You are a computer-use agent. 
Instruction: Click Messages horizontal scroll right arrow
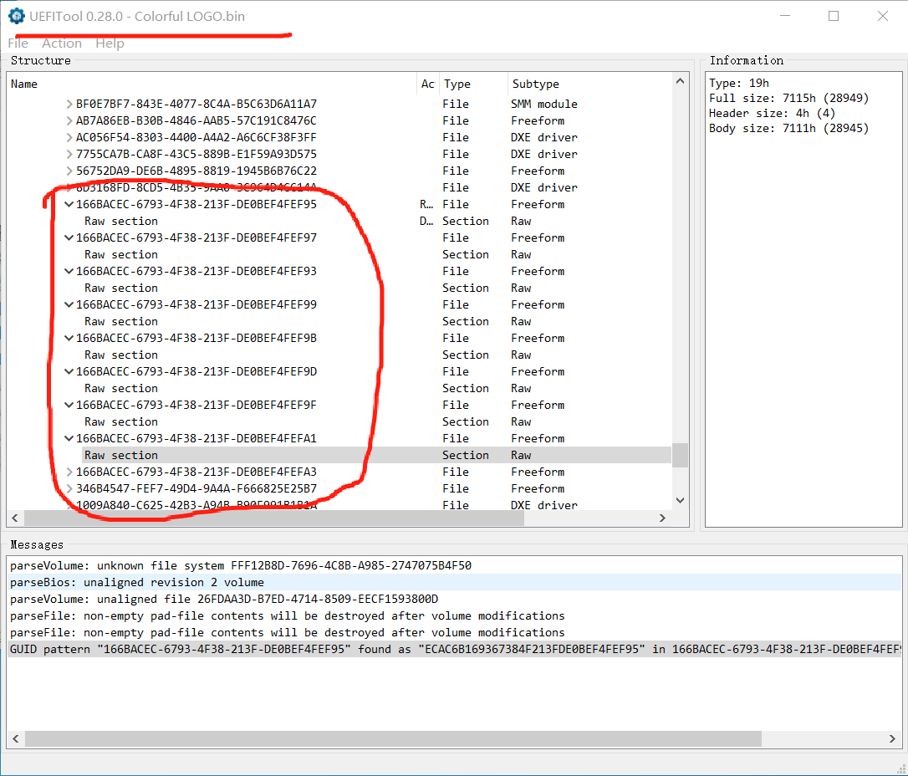(892, 739)
